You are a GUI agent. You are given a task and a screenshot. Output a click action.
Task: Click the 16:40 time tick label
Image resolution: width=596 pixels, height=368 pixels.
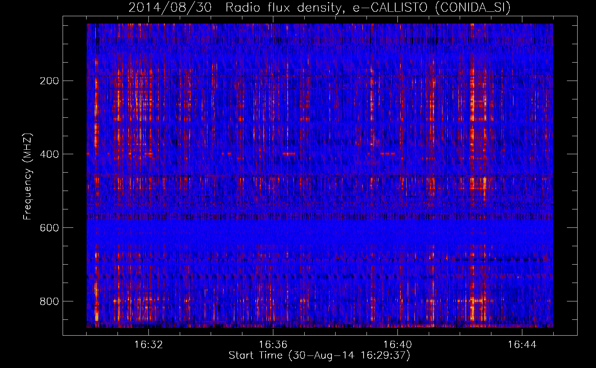(x=397, y=345)
